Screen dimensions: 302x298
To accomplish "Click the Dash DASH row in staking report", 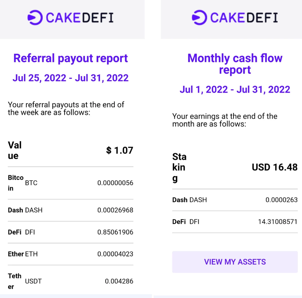I will pos(235,200).
